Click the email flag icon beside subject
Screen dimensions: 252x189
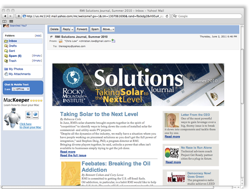(x=51, y=37)
